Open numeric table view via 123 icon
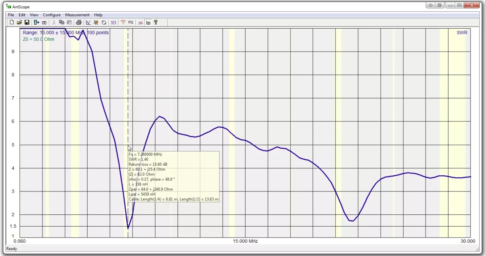This screenshot has height=256, width=485. click(x=113, y=22)
